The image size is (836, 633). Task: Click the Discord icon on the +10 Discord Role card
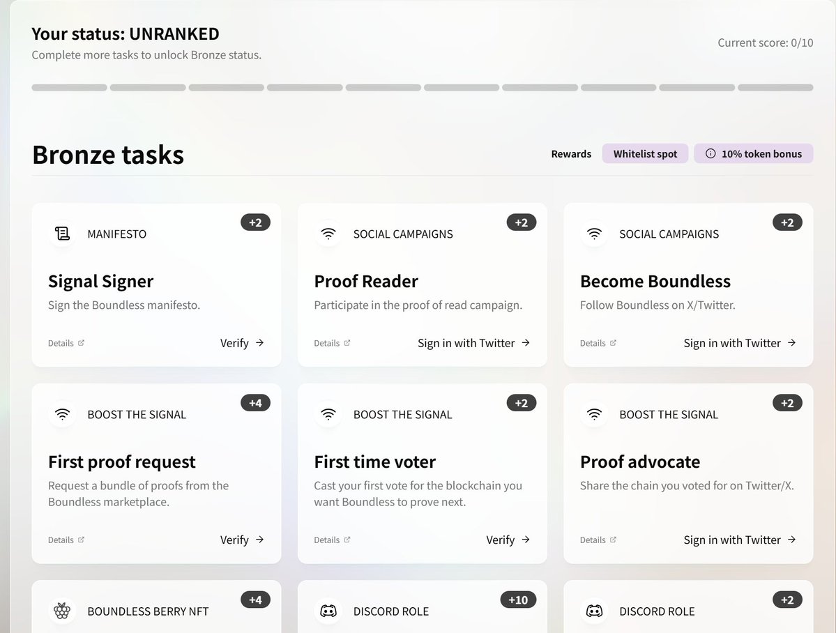click(x=328, y=611)
